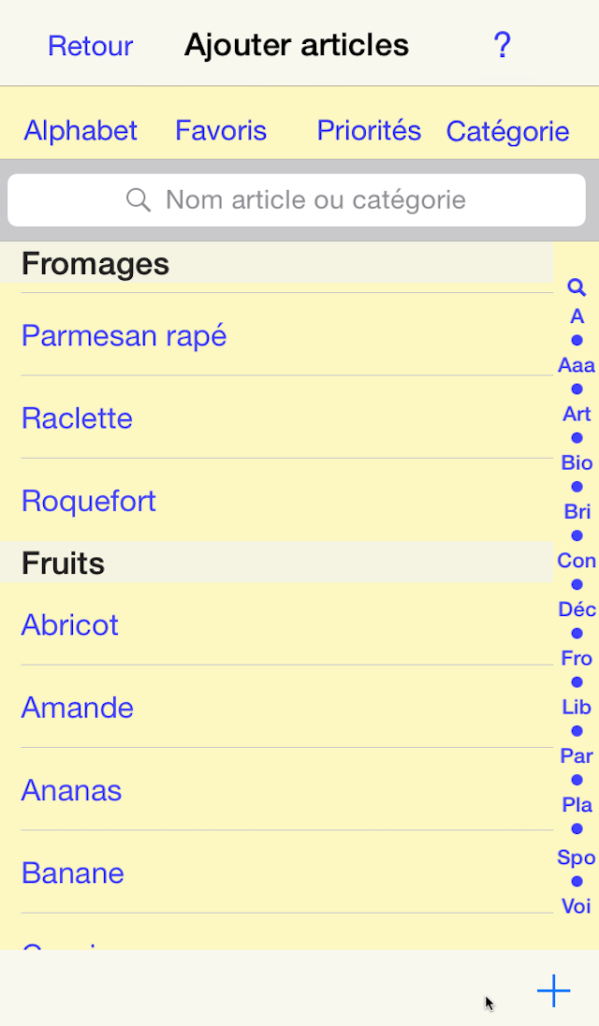Choose the Roquefort item
The image size is (599, 1026).
[89, 501]
